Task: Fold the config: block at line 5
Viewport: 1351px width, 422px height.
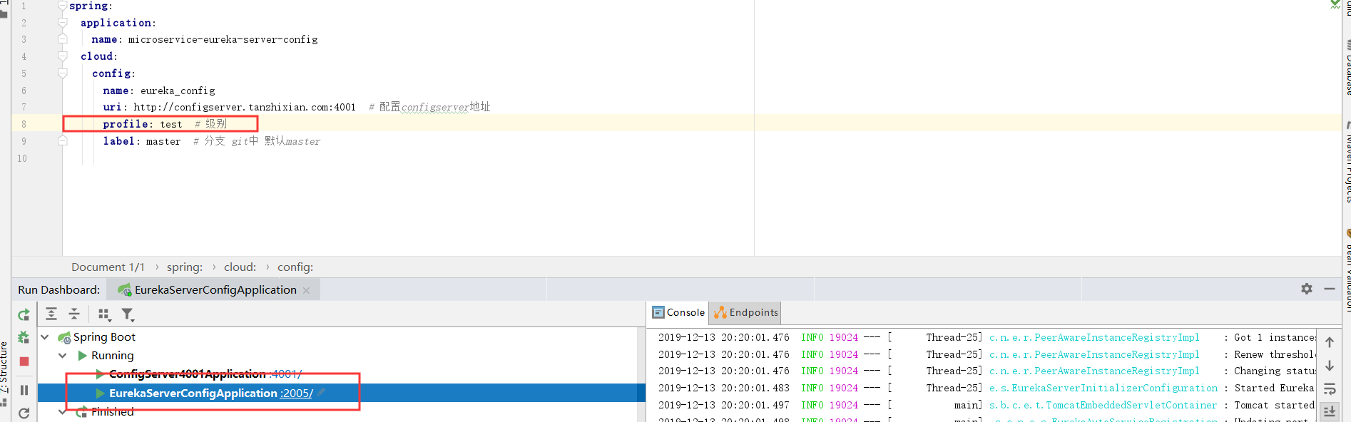Action: click(63, 73)
